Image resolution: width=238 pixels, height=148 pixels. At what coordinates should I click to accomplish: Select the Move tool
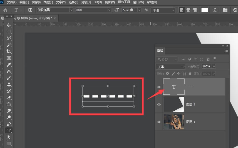[x=9, y=25]
